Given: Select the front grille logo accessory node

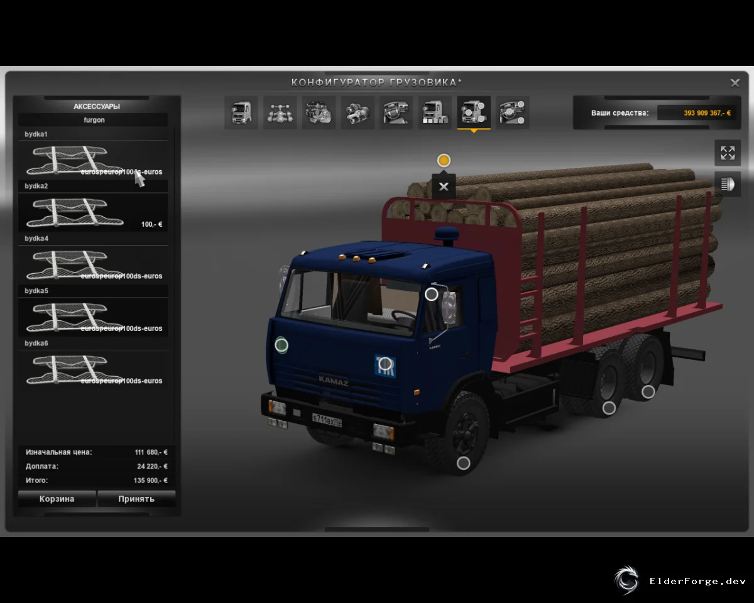Looking at the screenshot, I should 386,363.
